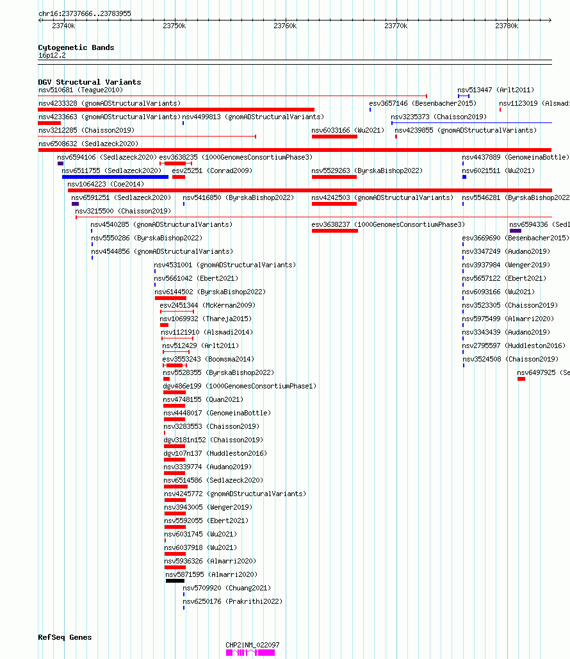Open esv3638235 1000Genomes Phase3 variant

point(236,157)
